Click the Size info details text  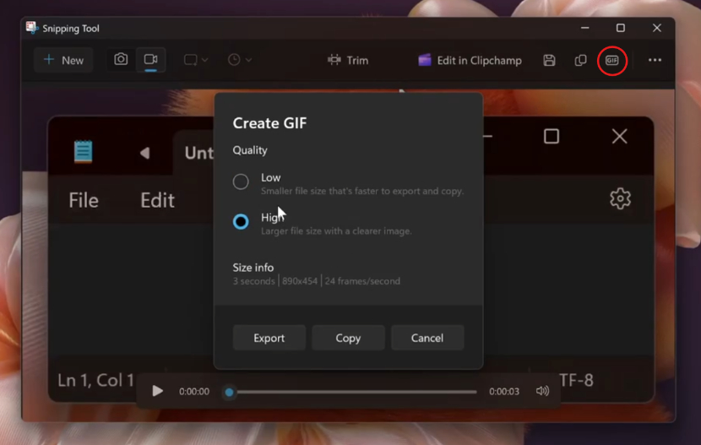(317, 281)
